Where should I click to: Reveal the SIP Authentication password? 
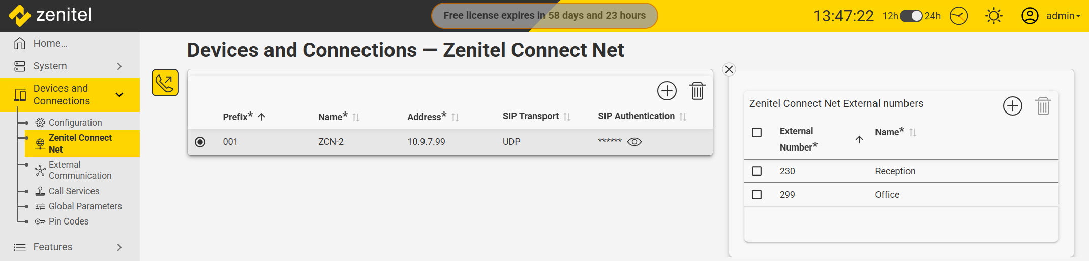(x=634, y=142)
